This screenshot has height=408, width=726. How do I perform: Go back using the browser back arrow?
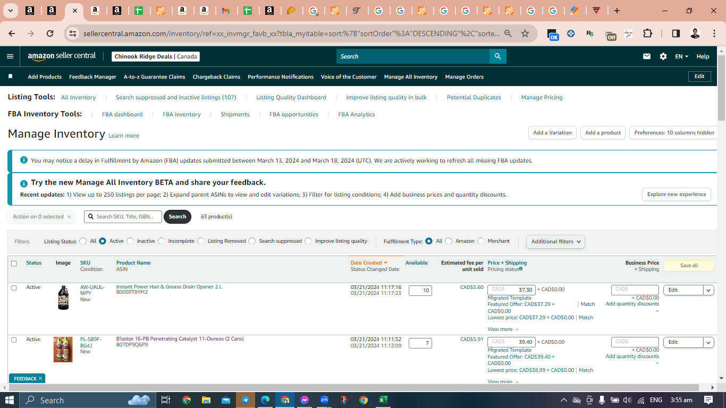click(x=12, y=33)
